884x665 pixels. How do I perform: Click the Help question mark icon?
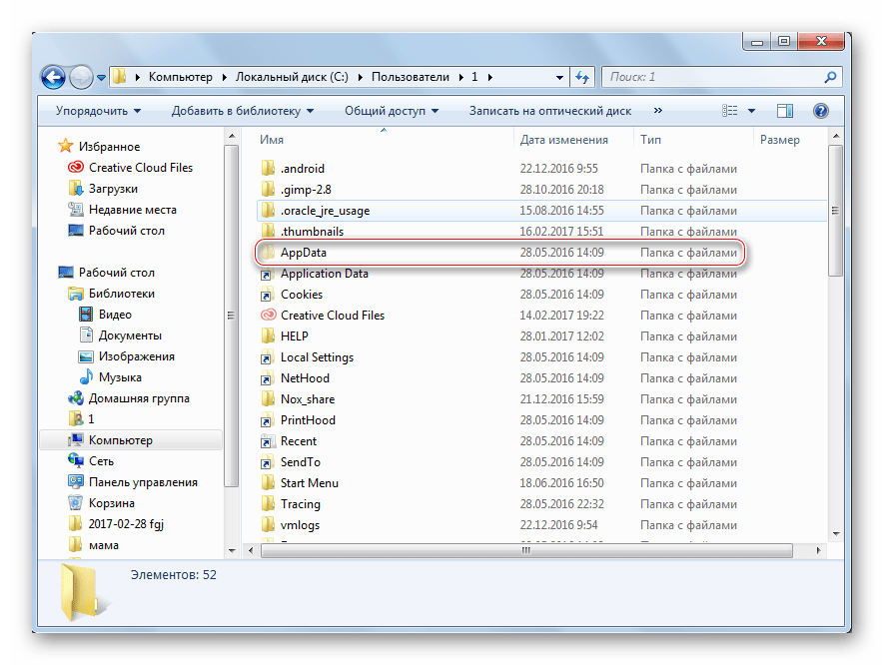(x=821, y=111)
